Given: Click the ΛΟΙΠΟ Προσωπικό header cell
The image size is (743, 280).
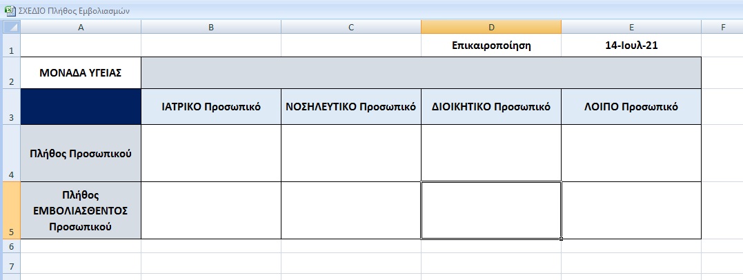Looking at the screenshot, I should (631, 107).
